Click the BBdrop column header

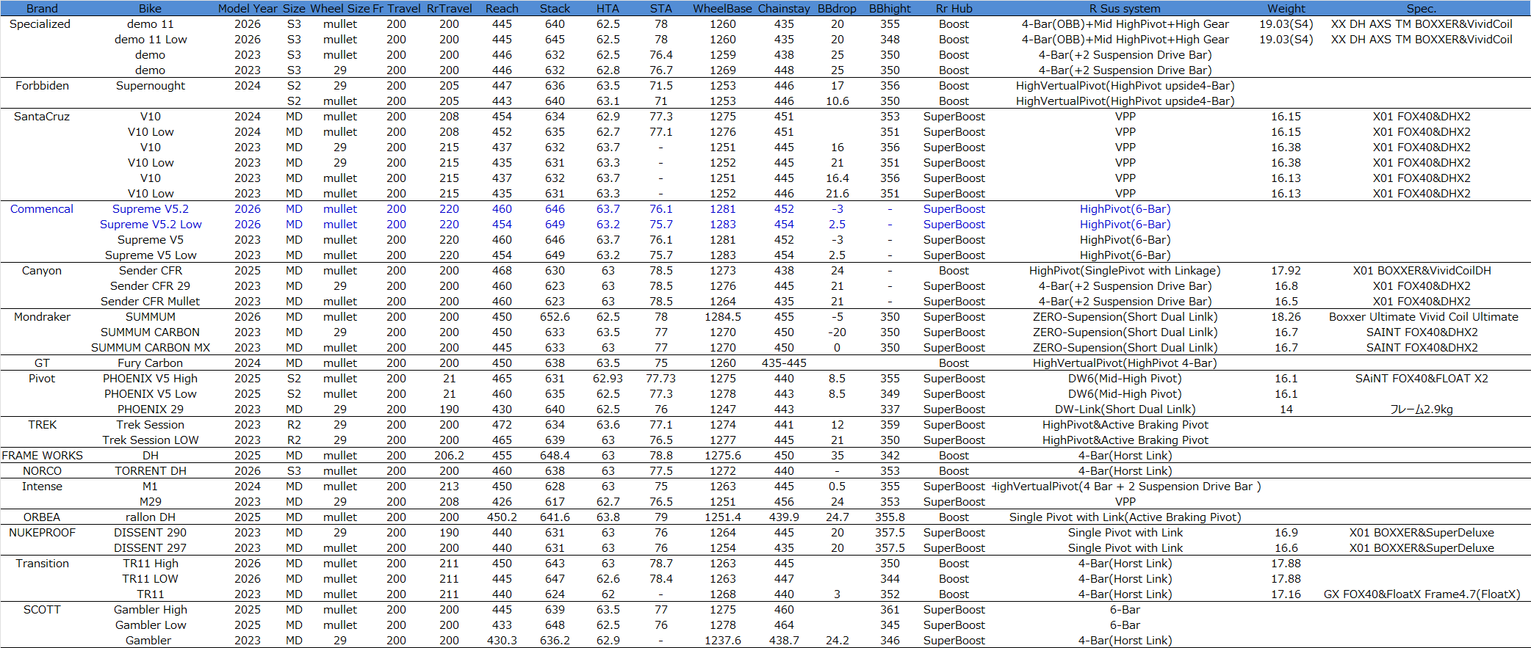click(837, 9)
